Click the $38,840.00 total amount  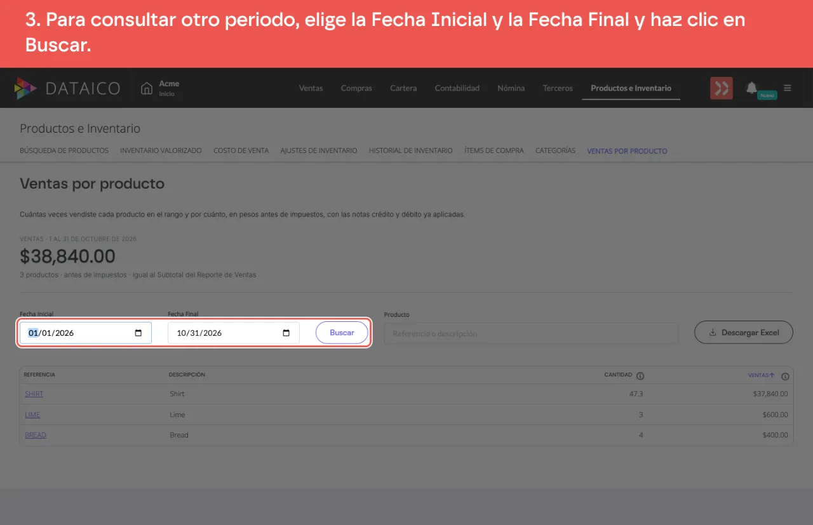click(x=67, y=256)
